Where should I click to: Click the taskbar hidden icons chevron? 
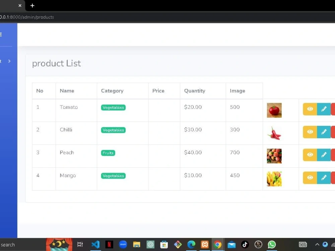pos(317,244)
